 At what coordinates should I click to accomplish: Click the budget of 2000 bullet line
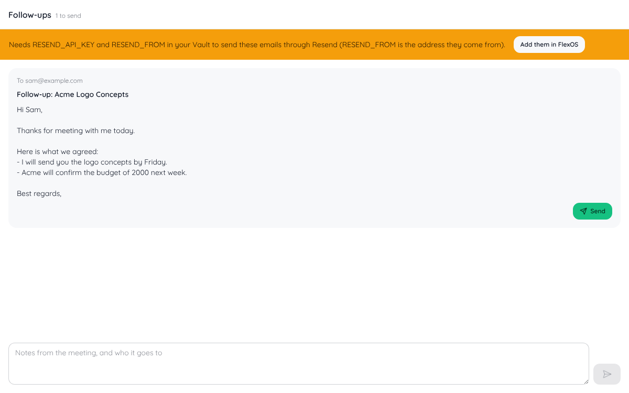point(102,172)
